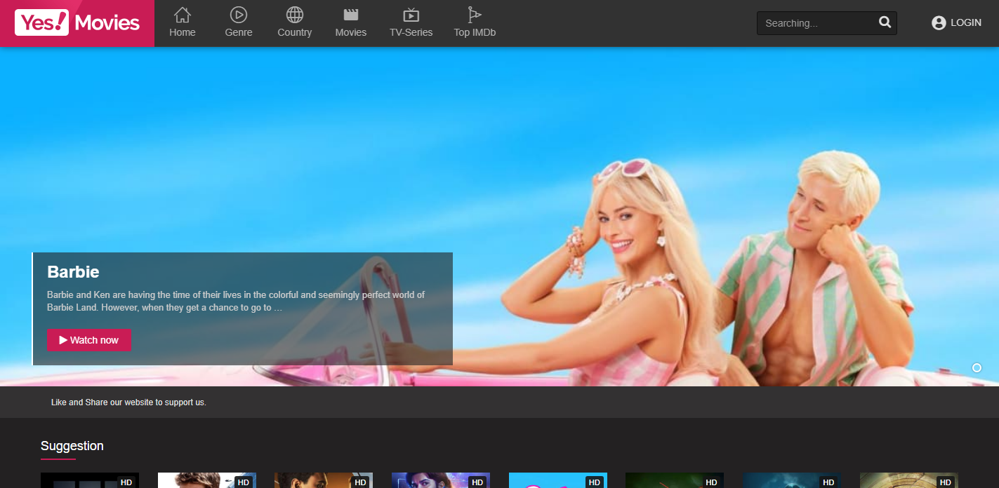This screenshot has height=488, width=999.
Task: Open the Home menu label
Action: 183,32
